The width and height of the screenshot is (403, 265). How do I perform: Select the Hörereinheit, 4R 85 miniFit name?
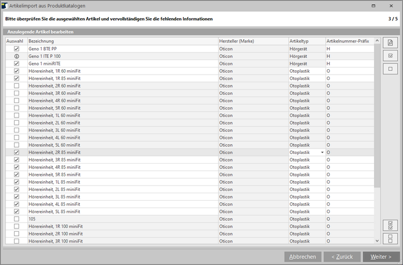click(x=123, y=167)
